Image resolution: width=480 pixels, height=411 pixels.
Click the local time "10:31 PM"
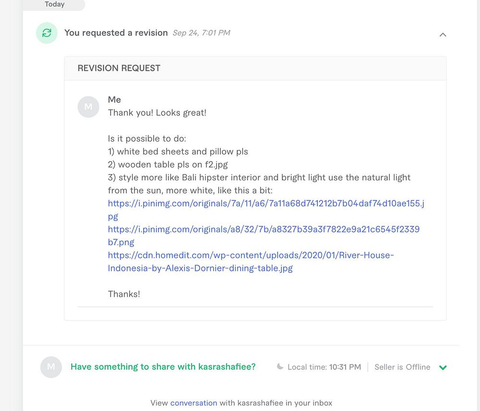pyautogui.click(x=345, y=367)
